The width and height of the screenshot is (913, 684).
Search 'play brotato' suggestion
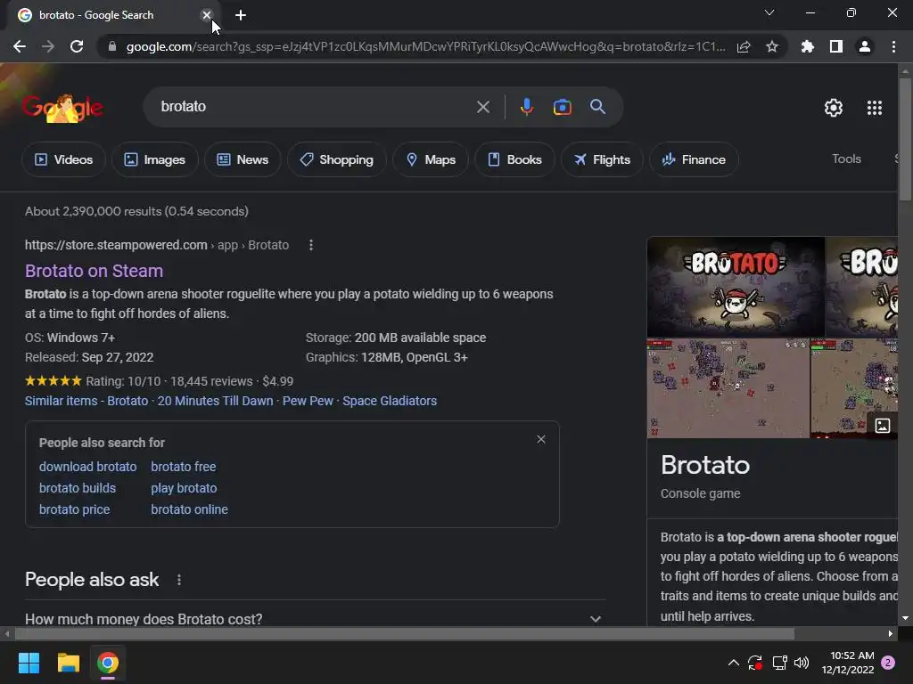tap(184, 489)
